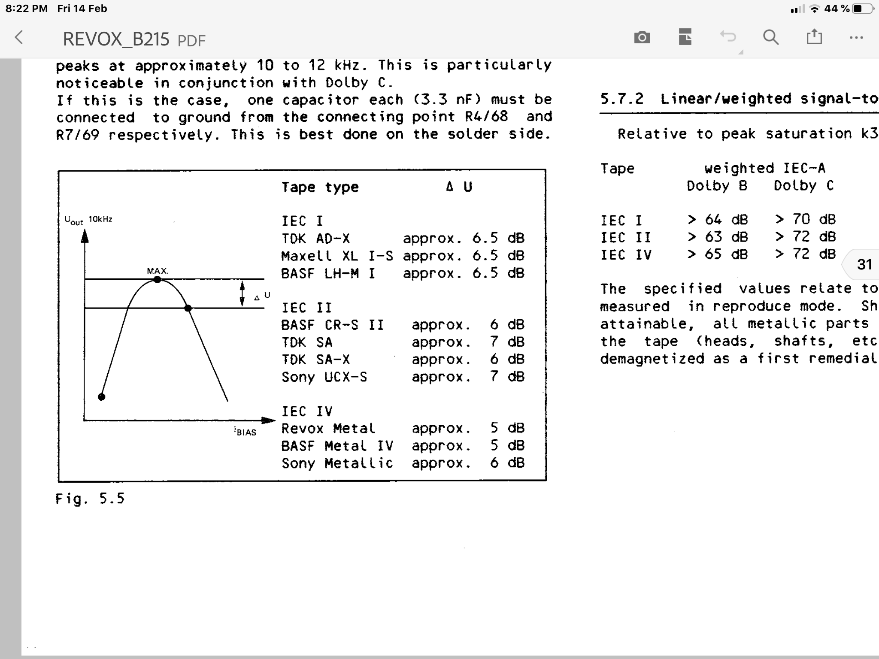Open document search with the magnifier icon
Screen dimensions: 879x659
click(771, 37)
